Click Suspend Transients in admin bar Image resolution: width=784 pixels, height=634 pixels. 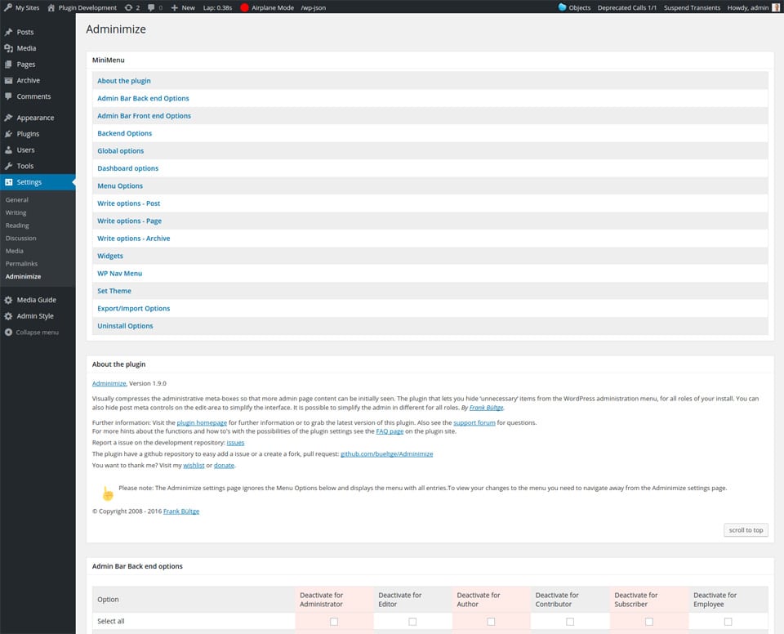tap(692, 7)
